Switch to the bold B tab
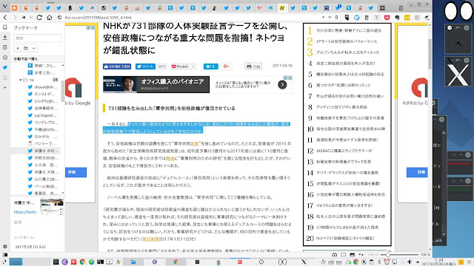The image size is (474, 266). point(70,8)
